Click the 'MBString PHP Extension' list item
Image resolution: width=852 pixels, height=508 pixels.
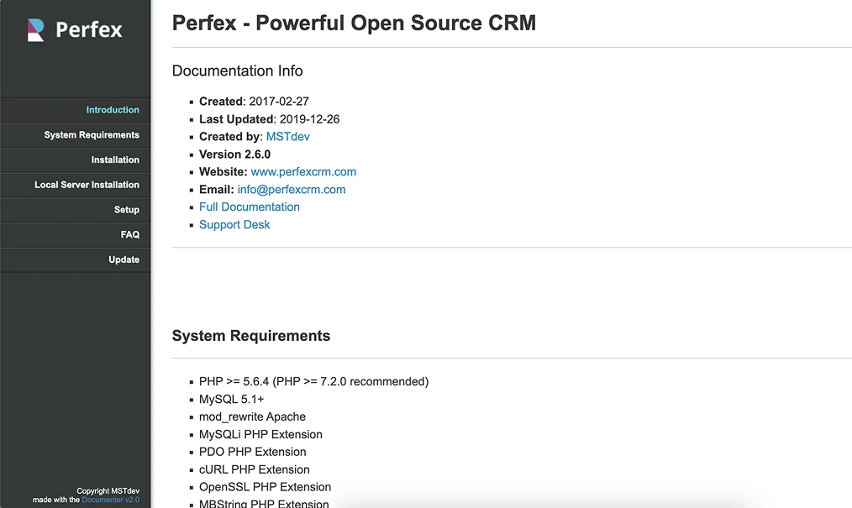(264, 503)
